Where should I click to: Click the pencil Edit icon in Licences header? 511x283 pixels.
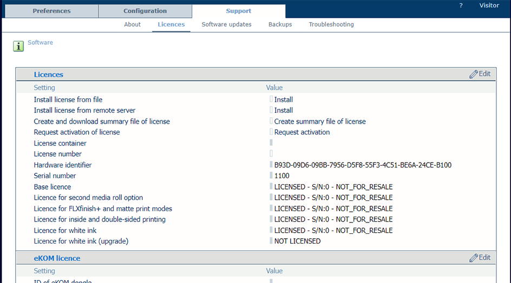click(x=474, y=75)
